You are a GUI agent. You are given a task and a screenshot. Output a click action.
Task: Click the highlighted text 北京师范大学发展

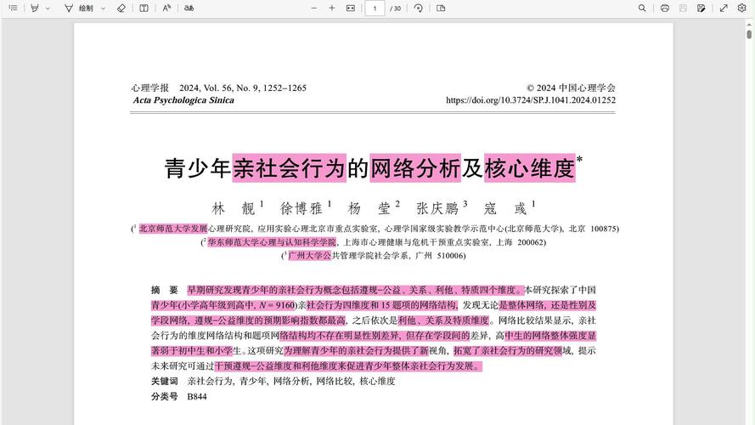pyautogui.click(x=173, y=229)
